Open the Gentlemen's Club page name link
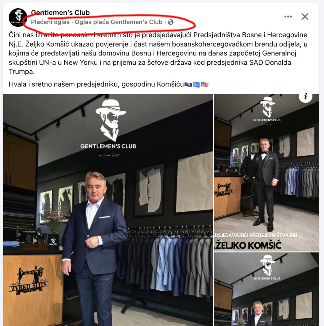Image resolution: width=324 pixels, height=326 pixels. 60,13
